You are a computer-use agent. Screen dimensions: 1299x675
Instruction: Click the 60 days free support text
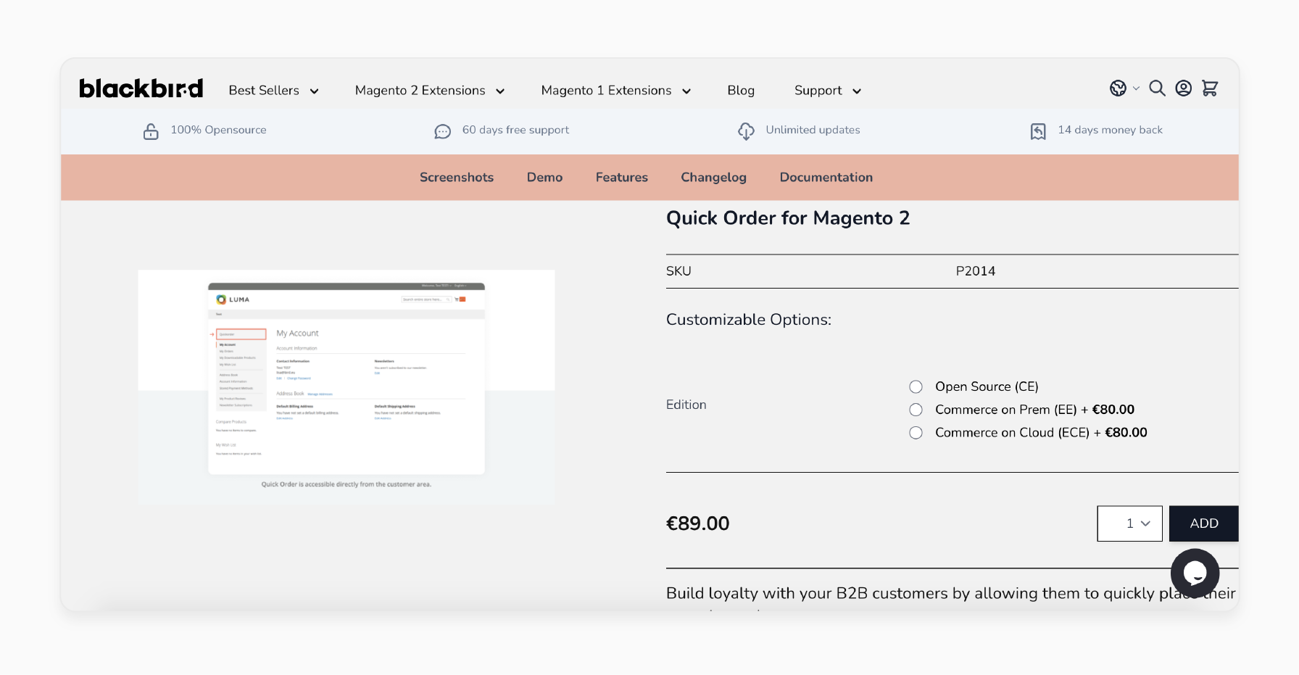515,130
